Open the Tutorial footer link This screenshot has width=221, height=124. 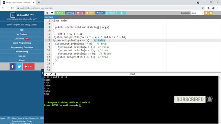coord(15,121)
